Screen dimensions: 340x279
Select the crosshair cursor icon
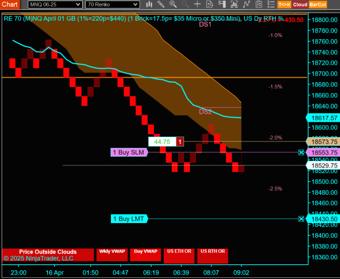197,4
